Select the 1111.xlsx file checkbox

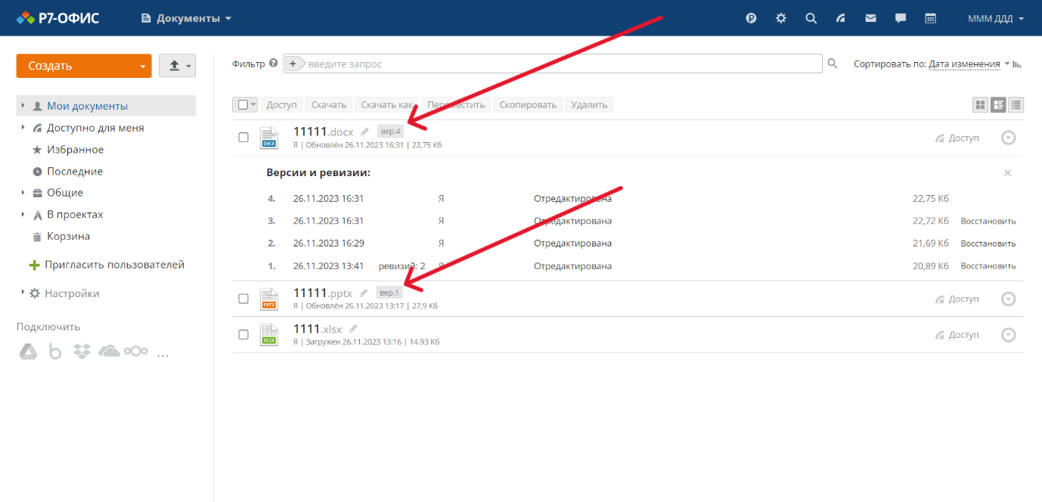[243, 334]
